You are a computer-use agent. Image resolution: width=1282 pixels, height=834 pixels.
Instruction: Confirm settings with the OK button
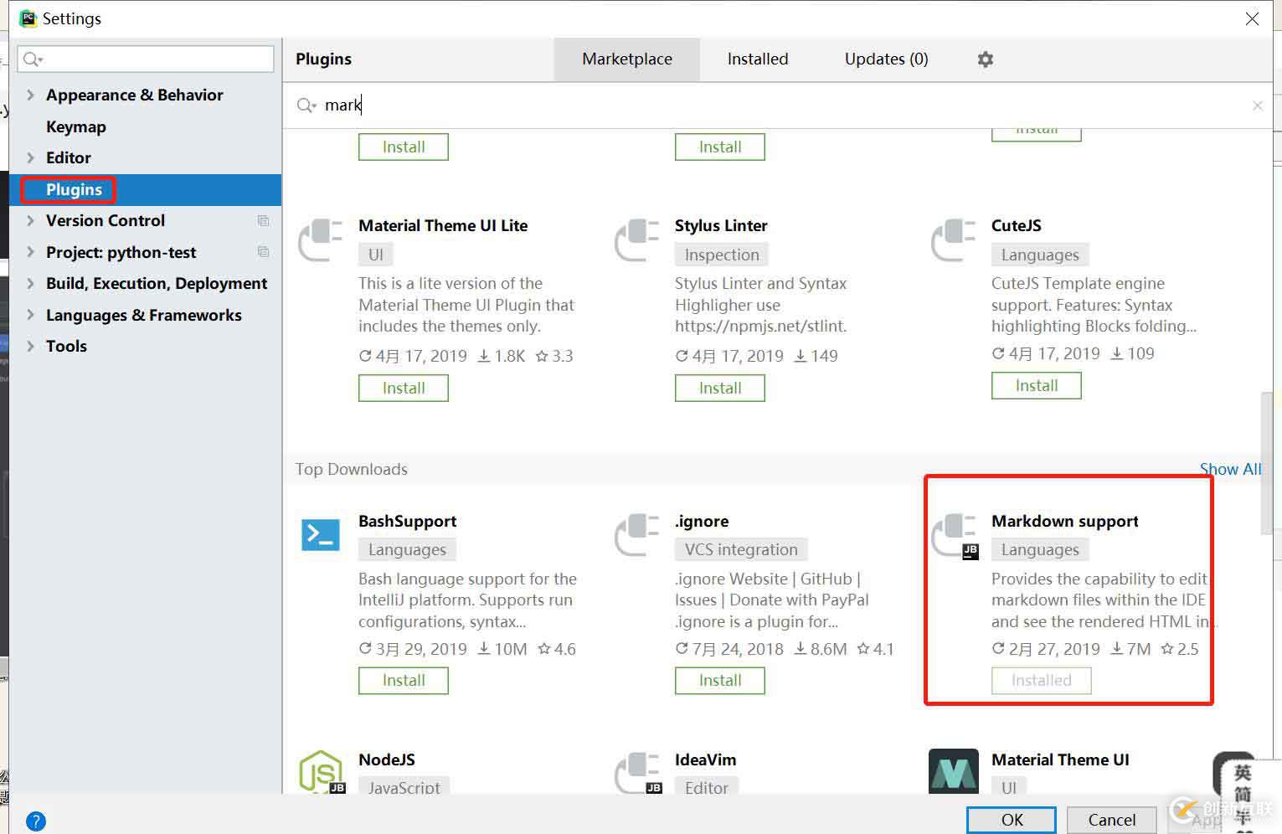[1012, 820]
